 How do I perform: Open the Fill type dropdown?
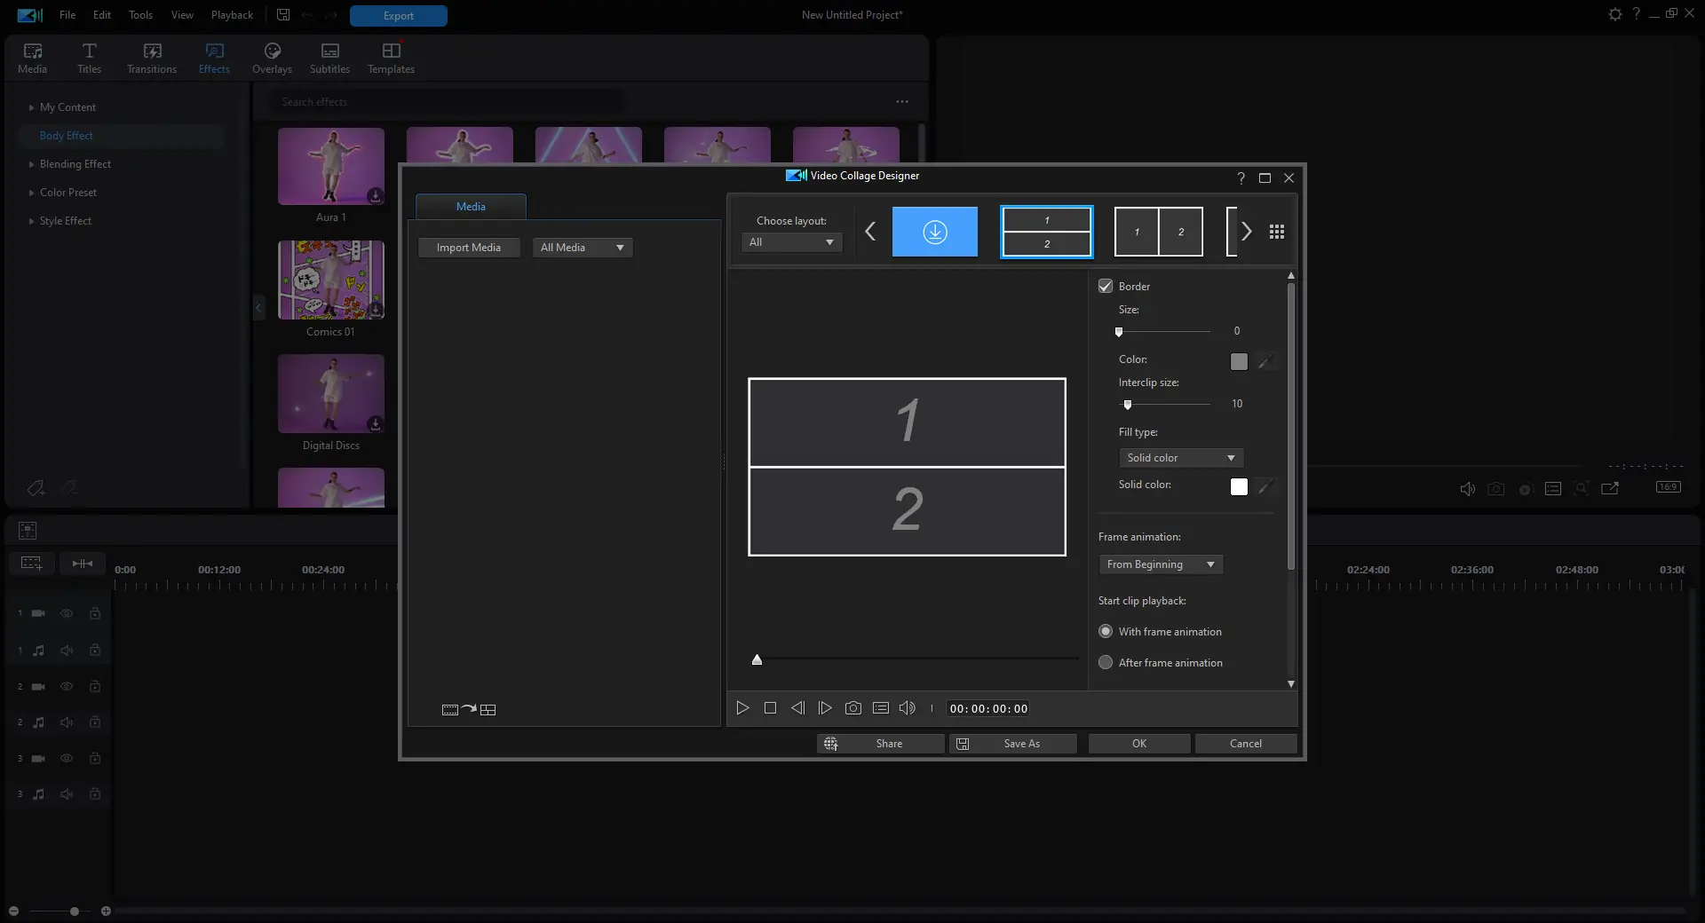point(1180,458)
